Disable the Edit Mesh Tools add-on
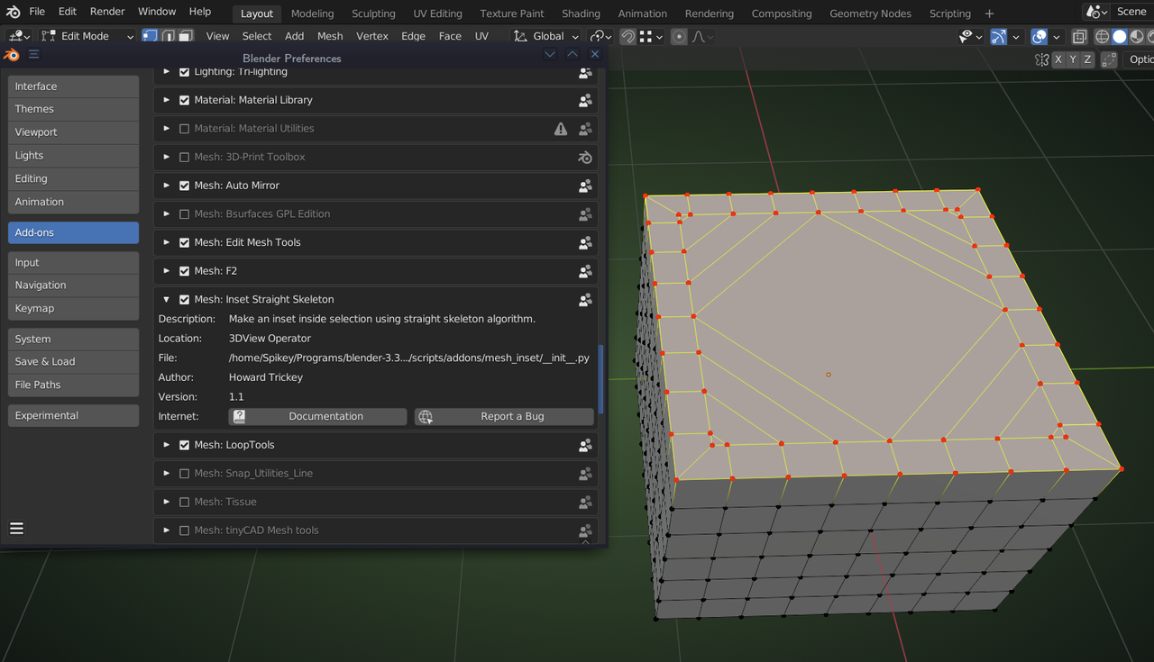The image size is (1154, 662). pos(185,242)
